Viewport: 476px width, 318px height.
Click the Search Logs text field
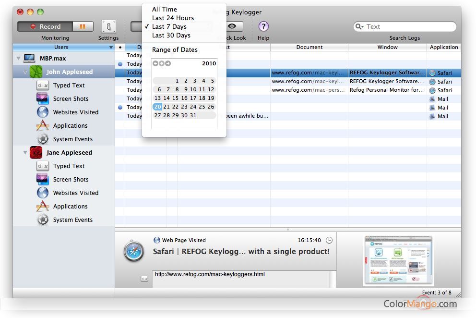tap(405, 26)
